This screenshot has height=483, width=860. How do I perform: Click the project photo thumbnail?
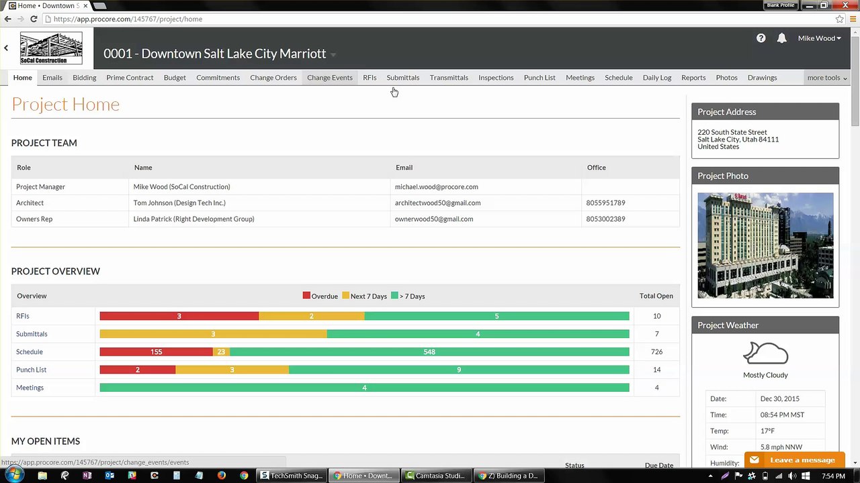click(x=765, y=246)
